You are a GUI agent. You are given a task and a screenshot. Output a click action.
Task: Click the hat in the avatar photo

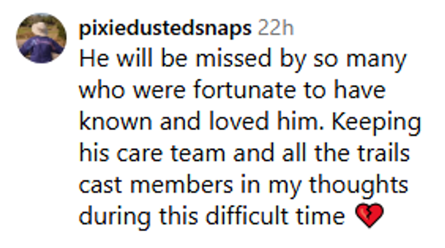tap(40, 28)
